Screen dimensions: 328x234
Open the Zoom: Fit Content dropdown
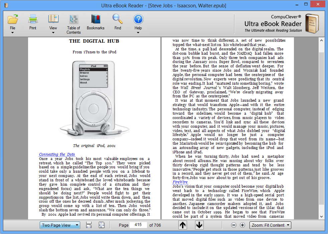[270, 225]
